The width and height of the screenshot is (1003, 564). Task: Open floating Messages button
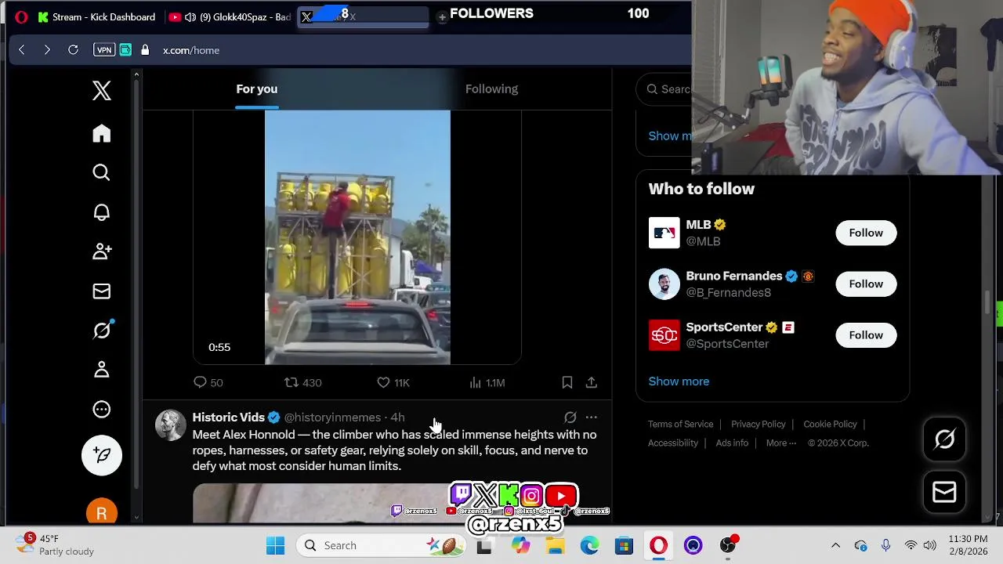944,492
